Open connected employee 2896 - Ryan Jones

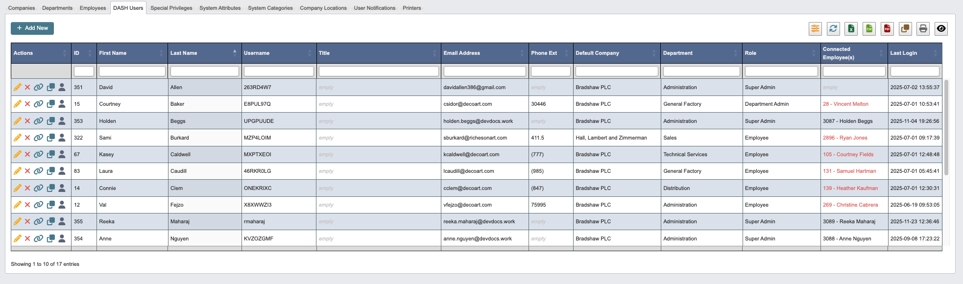845,138
